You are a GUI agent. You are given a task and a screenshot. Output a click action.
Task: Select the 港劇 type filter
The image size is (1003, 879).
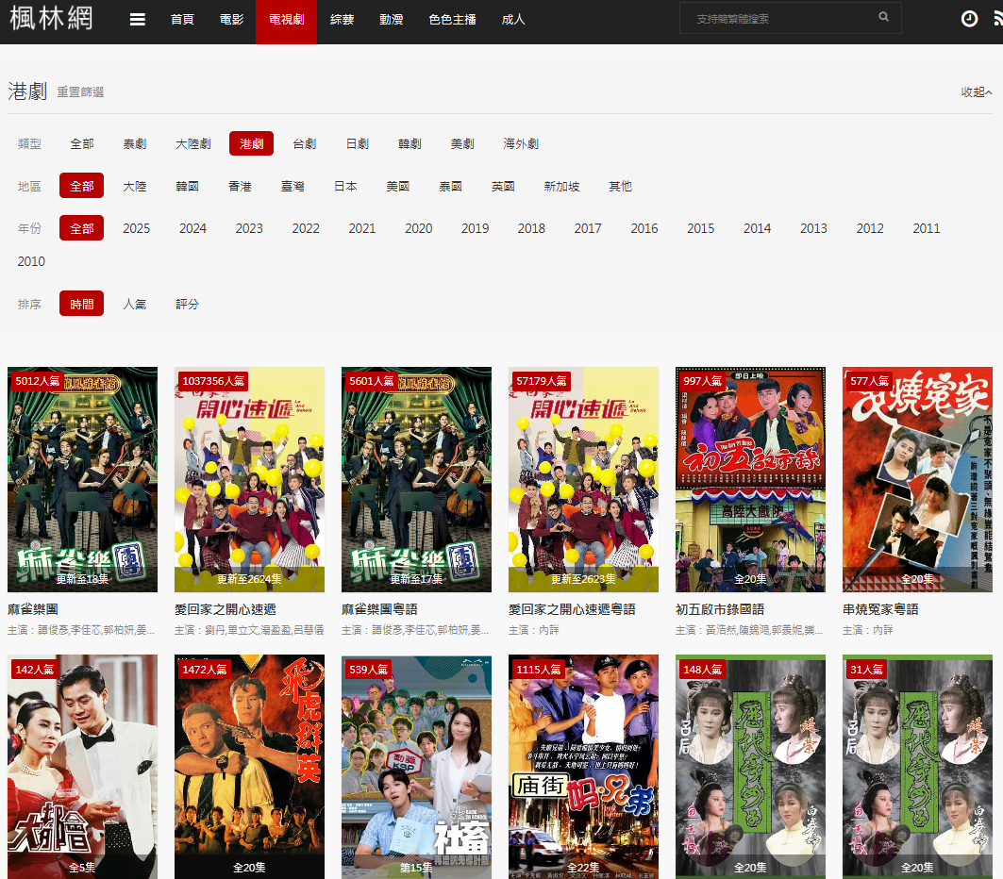point(251,144)
